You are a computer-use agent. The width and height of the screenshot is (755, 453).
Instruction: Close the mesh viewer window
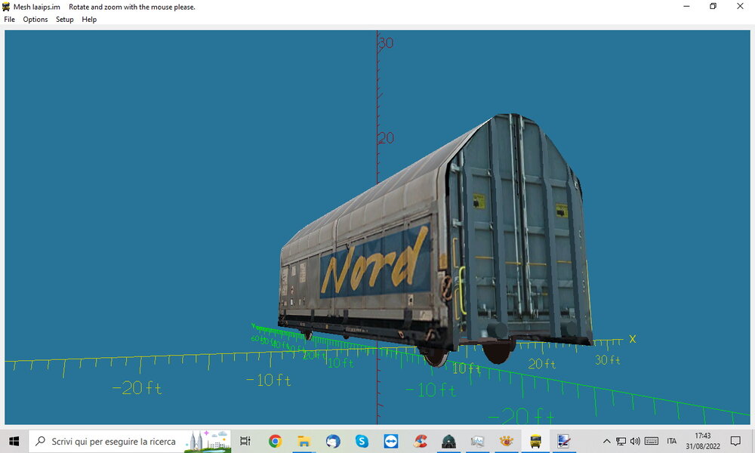coord(740,6)
